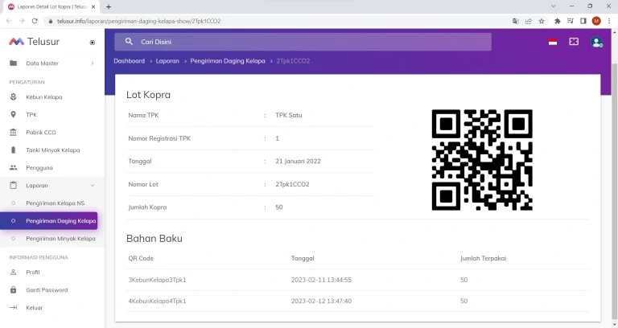
Task: Click the 2Tpk1CCO2 breadcrumb
Action: click(293, 61)
